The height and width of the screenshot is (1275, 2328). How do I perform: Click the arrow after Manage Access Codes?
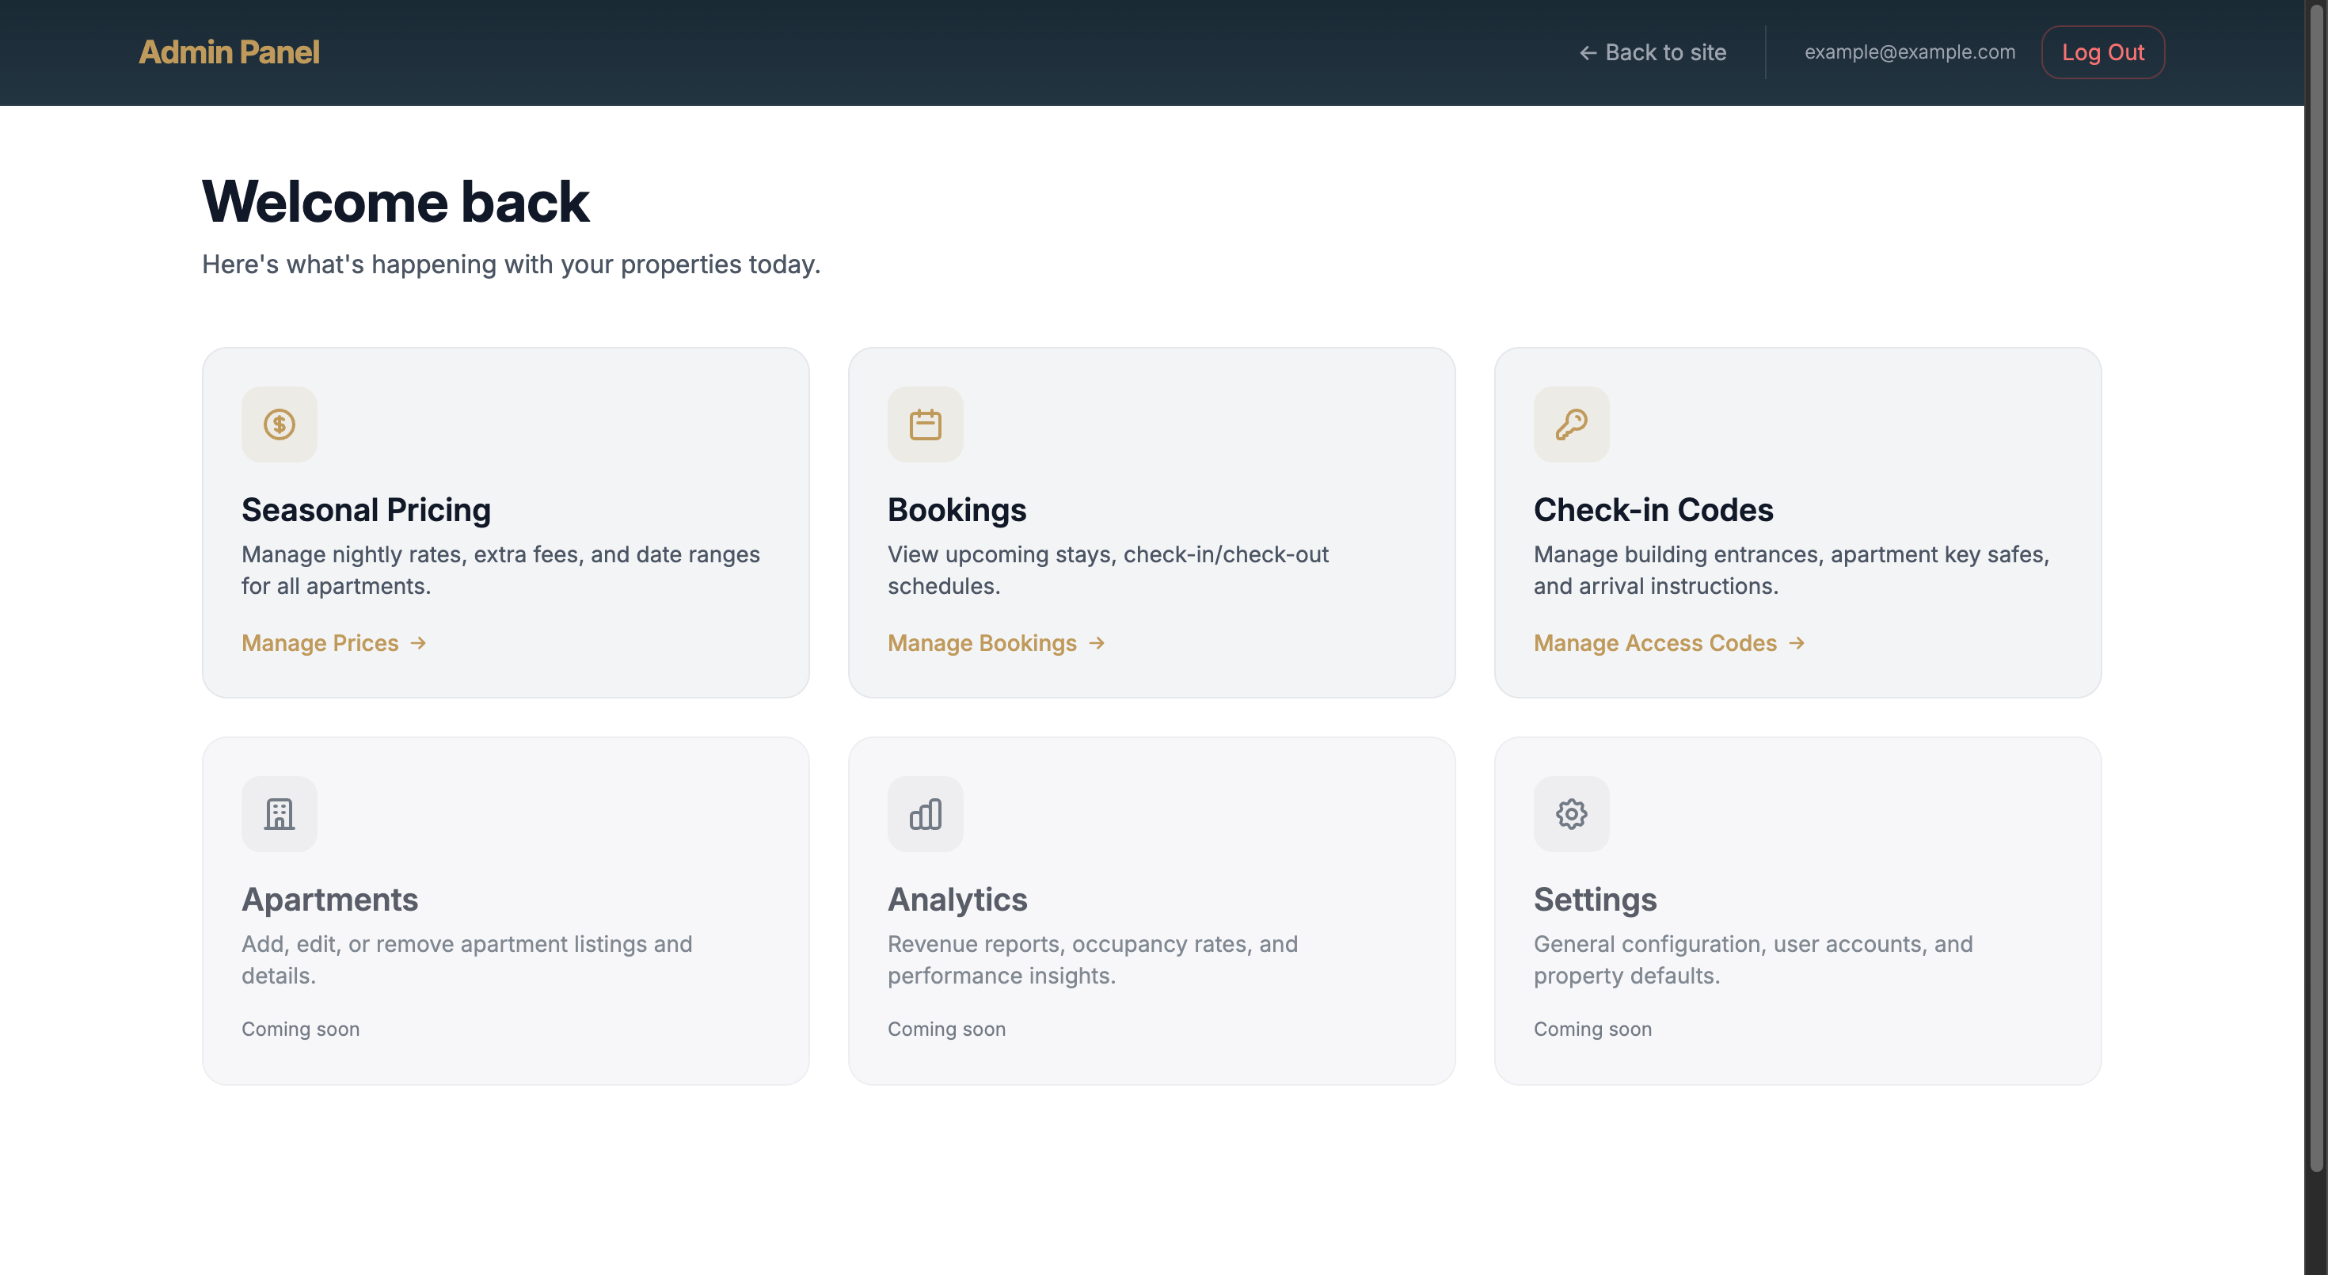1797,642
